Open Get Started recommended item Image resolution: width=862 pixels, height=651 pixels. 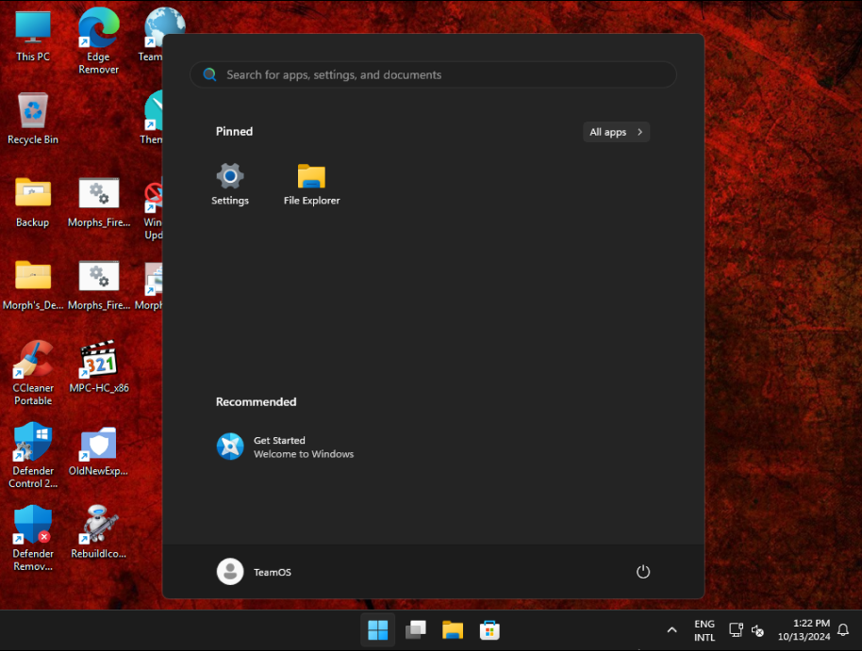click(x=285, y=447)
